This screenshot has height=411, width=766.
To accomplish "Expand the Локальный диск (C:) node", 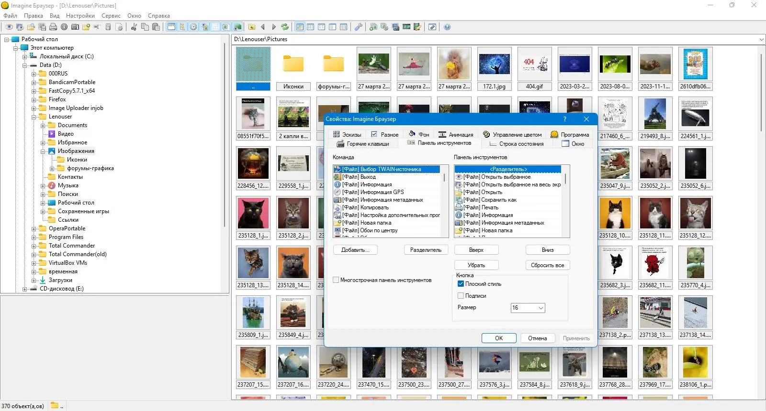I will point(25,57).
